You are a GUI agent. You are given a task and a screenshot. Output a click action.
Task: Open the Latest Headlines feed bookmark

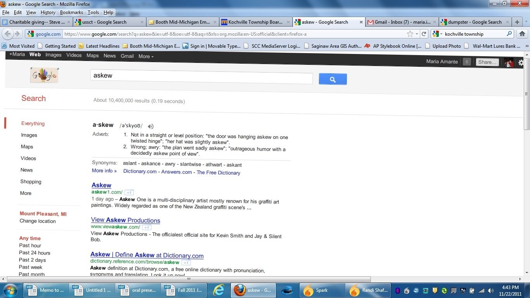pos(99,46)
